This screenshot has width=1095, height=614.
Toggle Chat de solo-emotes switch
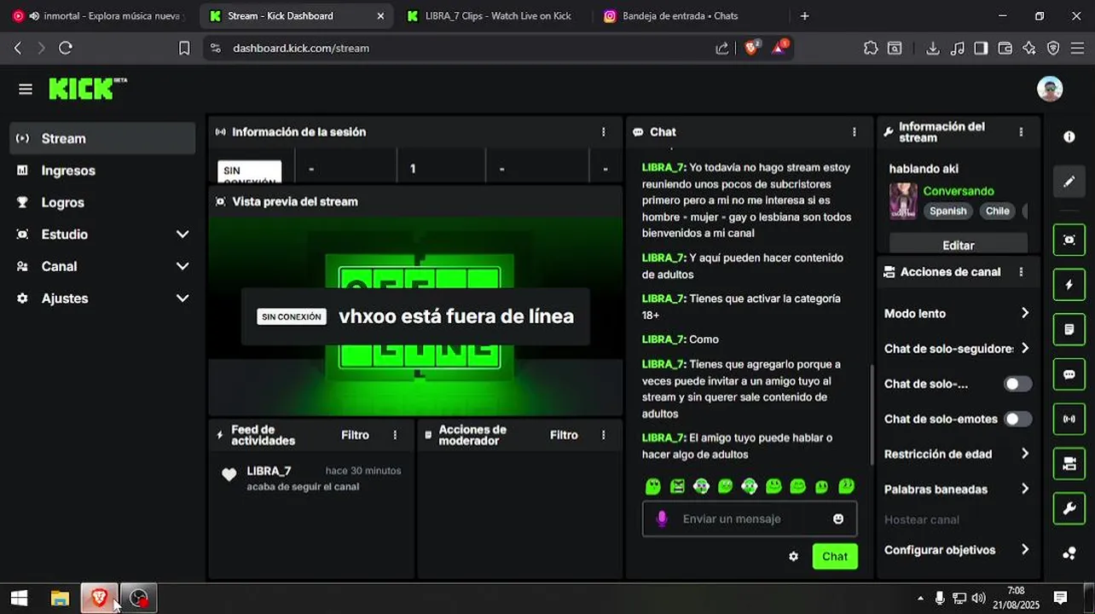click(x=1017, y=419)
